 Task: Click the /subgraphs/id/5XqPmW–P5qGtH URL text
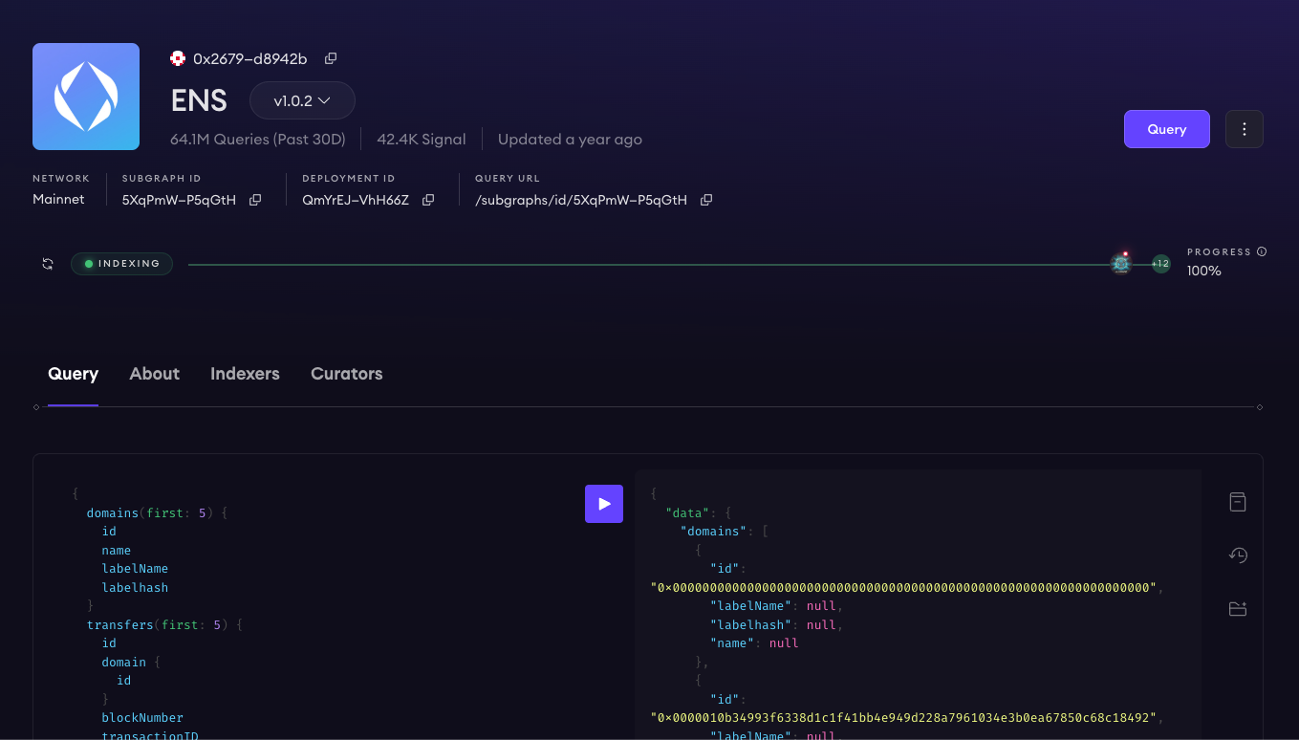pyautogui.click(x=581, y=200)
